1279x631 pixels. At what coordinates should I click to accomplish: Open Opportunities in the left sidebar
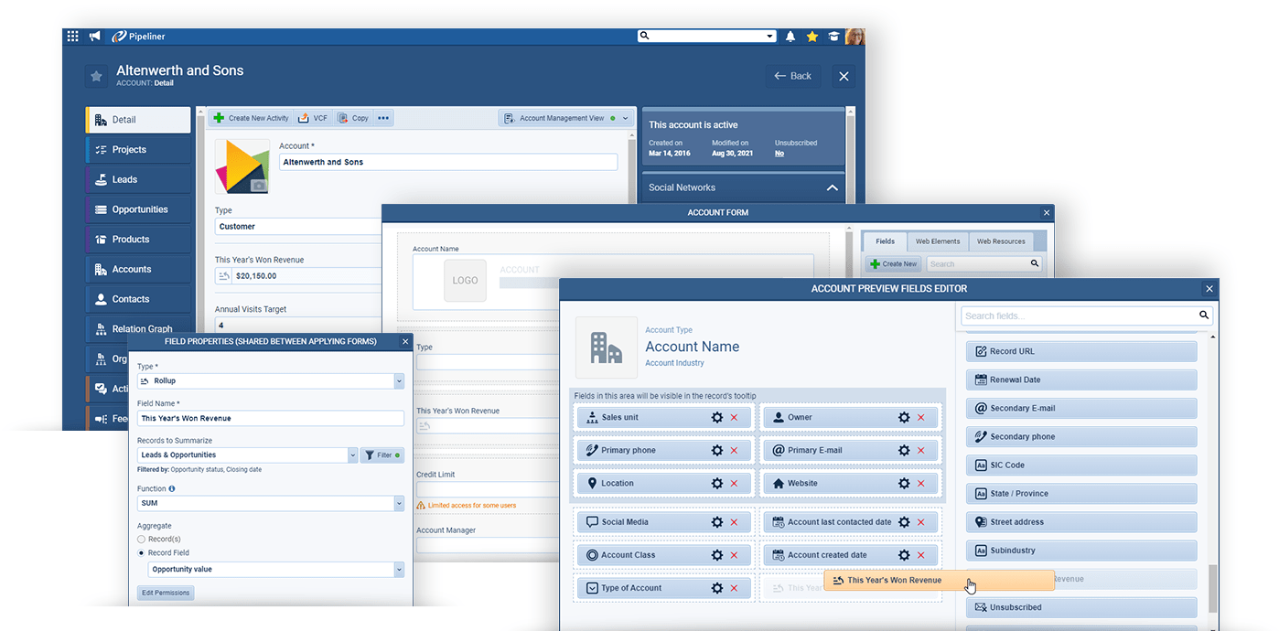(x=139, y=209)
